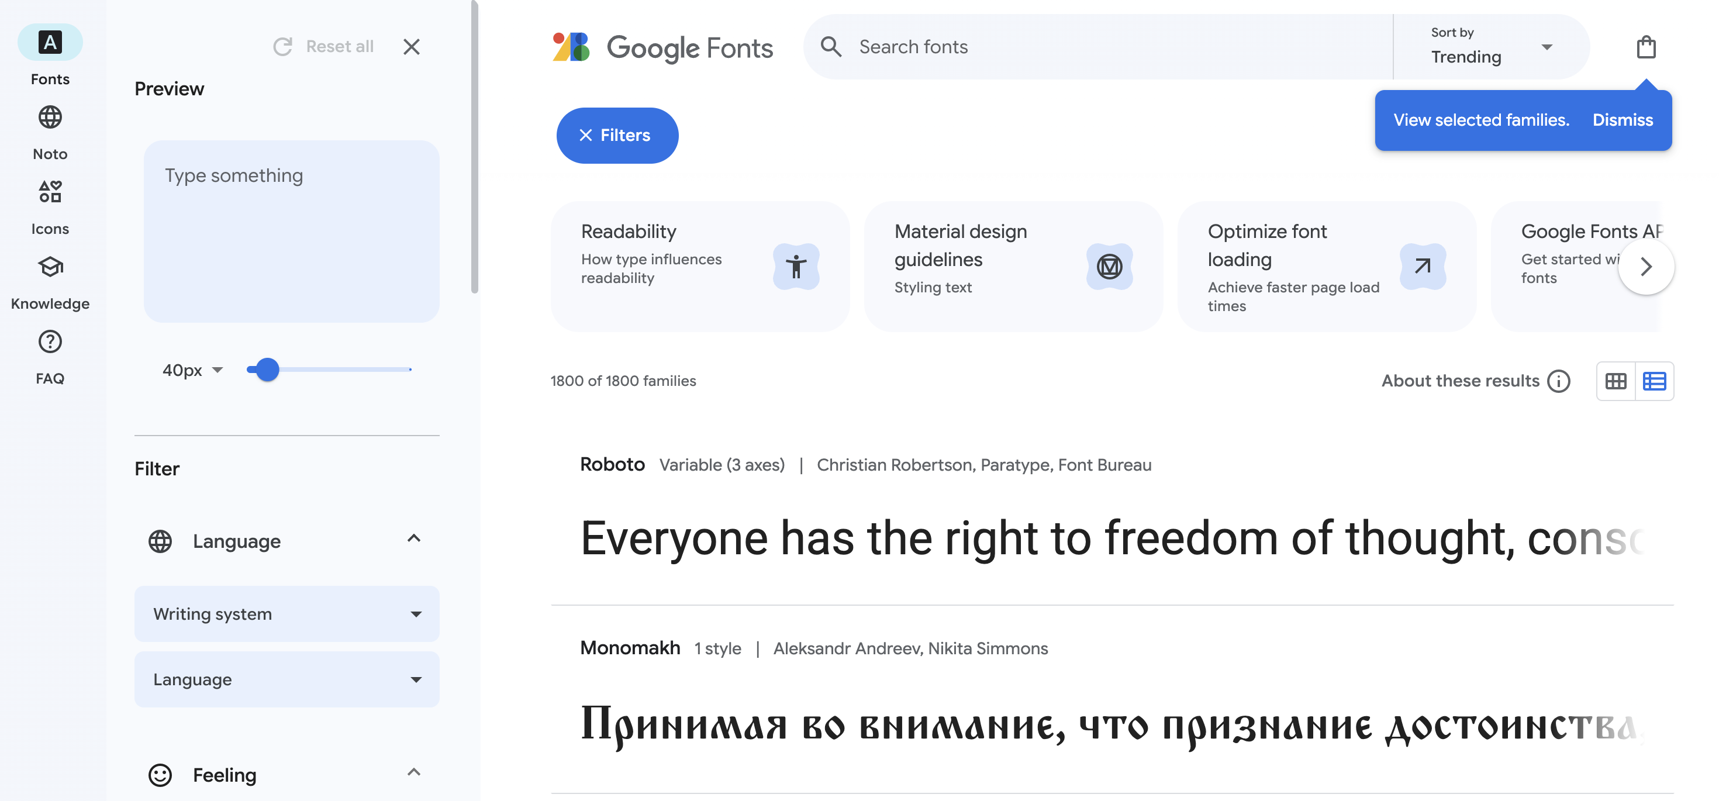This screenshot has height=801, width=1719.
Task: Click the About these results info icon
Action: point(1559,381)
